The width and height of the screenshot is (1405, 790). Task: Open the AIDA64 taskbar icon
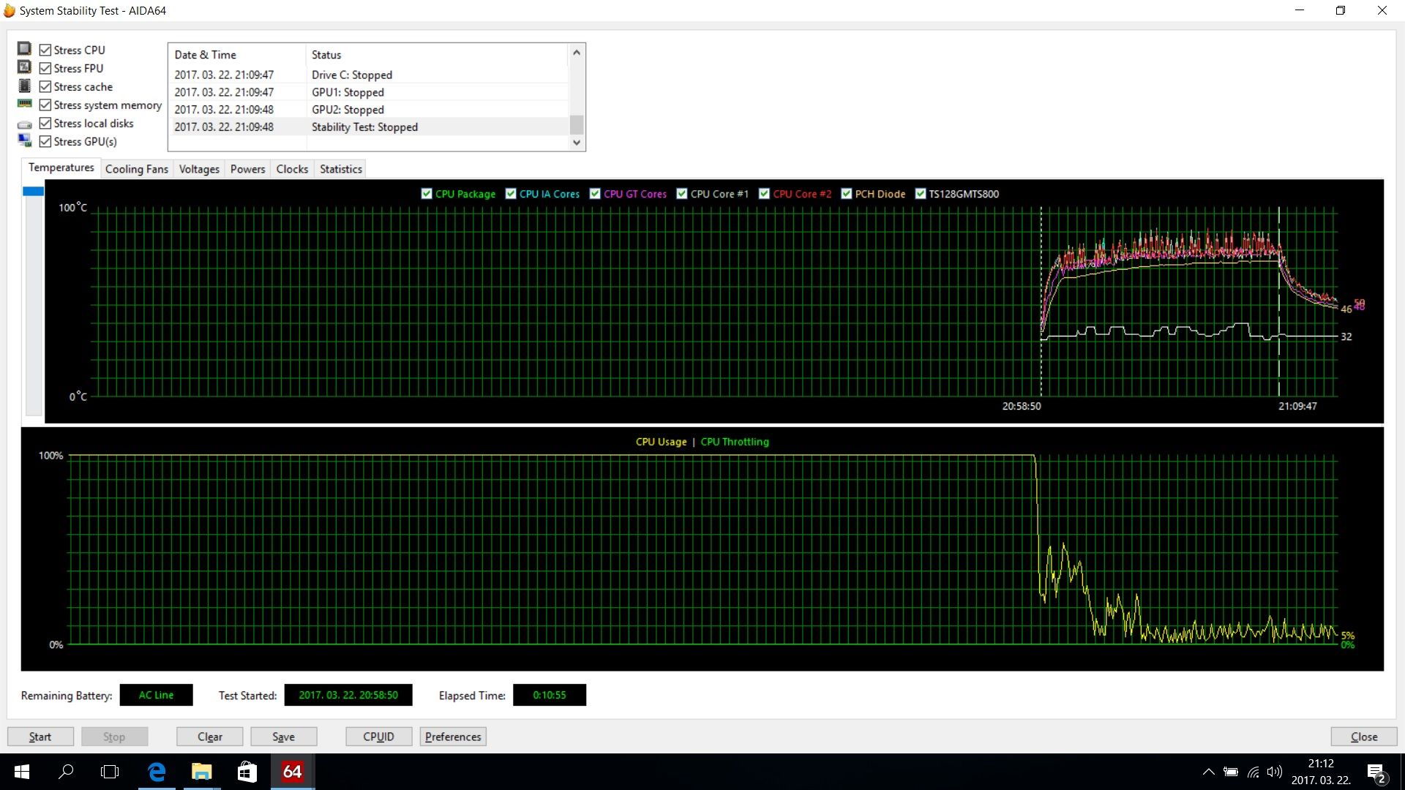(292, 772)
